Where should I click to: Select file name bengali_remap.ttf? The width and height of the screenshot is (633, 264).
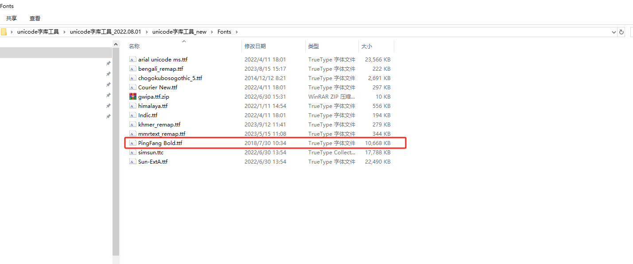160,69
